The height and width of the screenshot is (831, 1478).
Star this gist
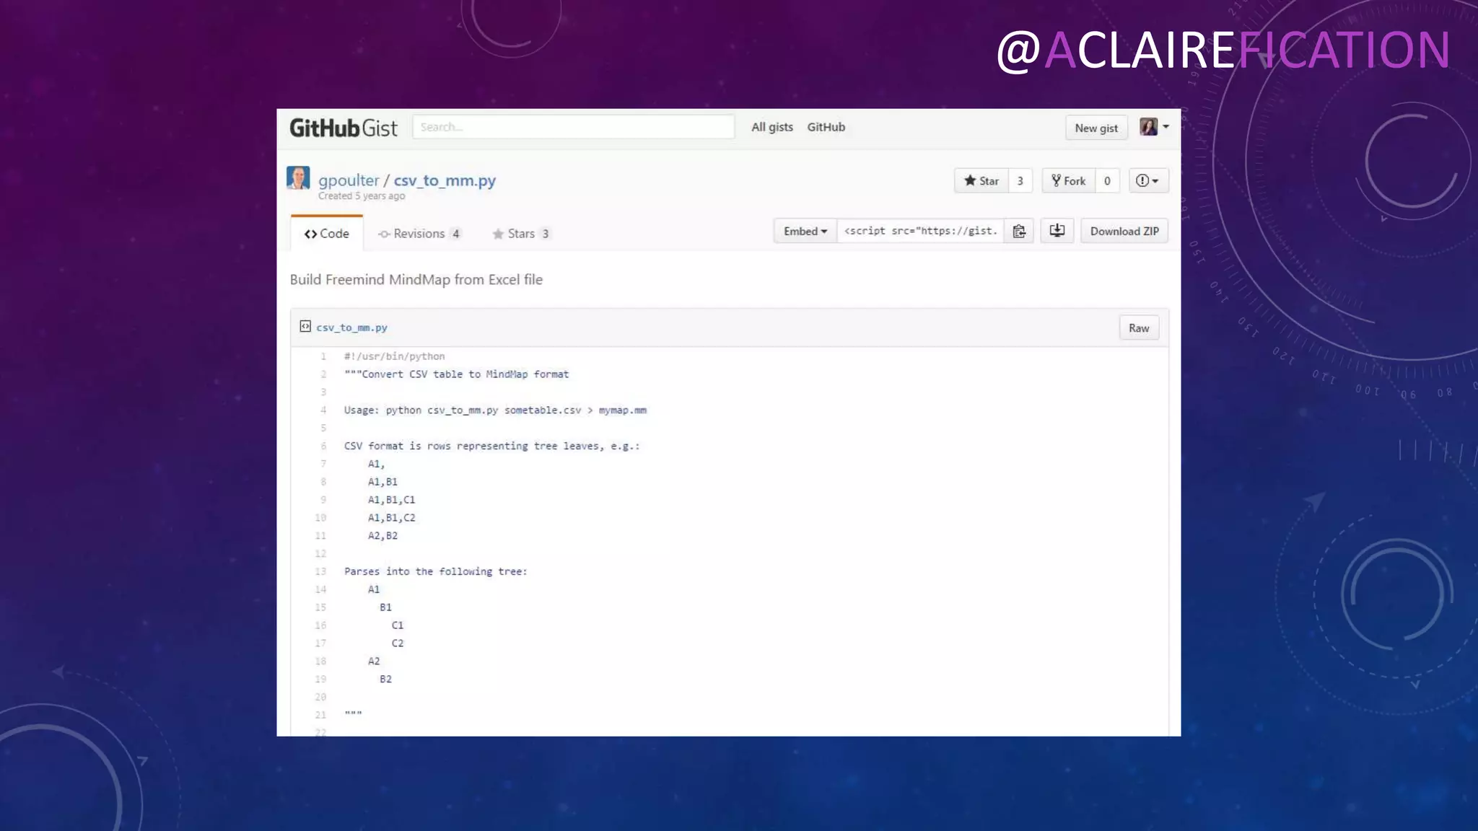coord(981,181)
